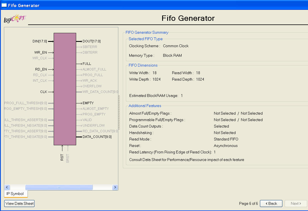Click the greyed VALID port label
The height and width of the screenshot is (211, 308).
coord(87,120)
